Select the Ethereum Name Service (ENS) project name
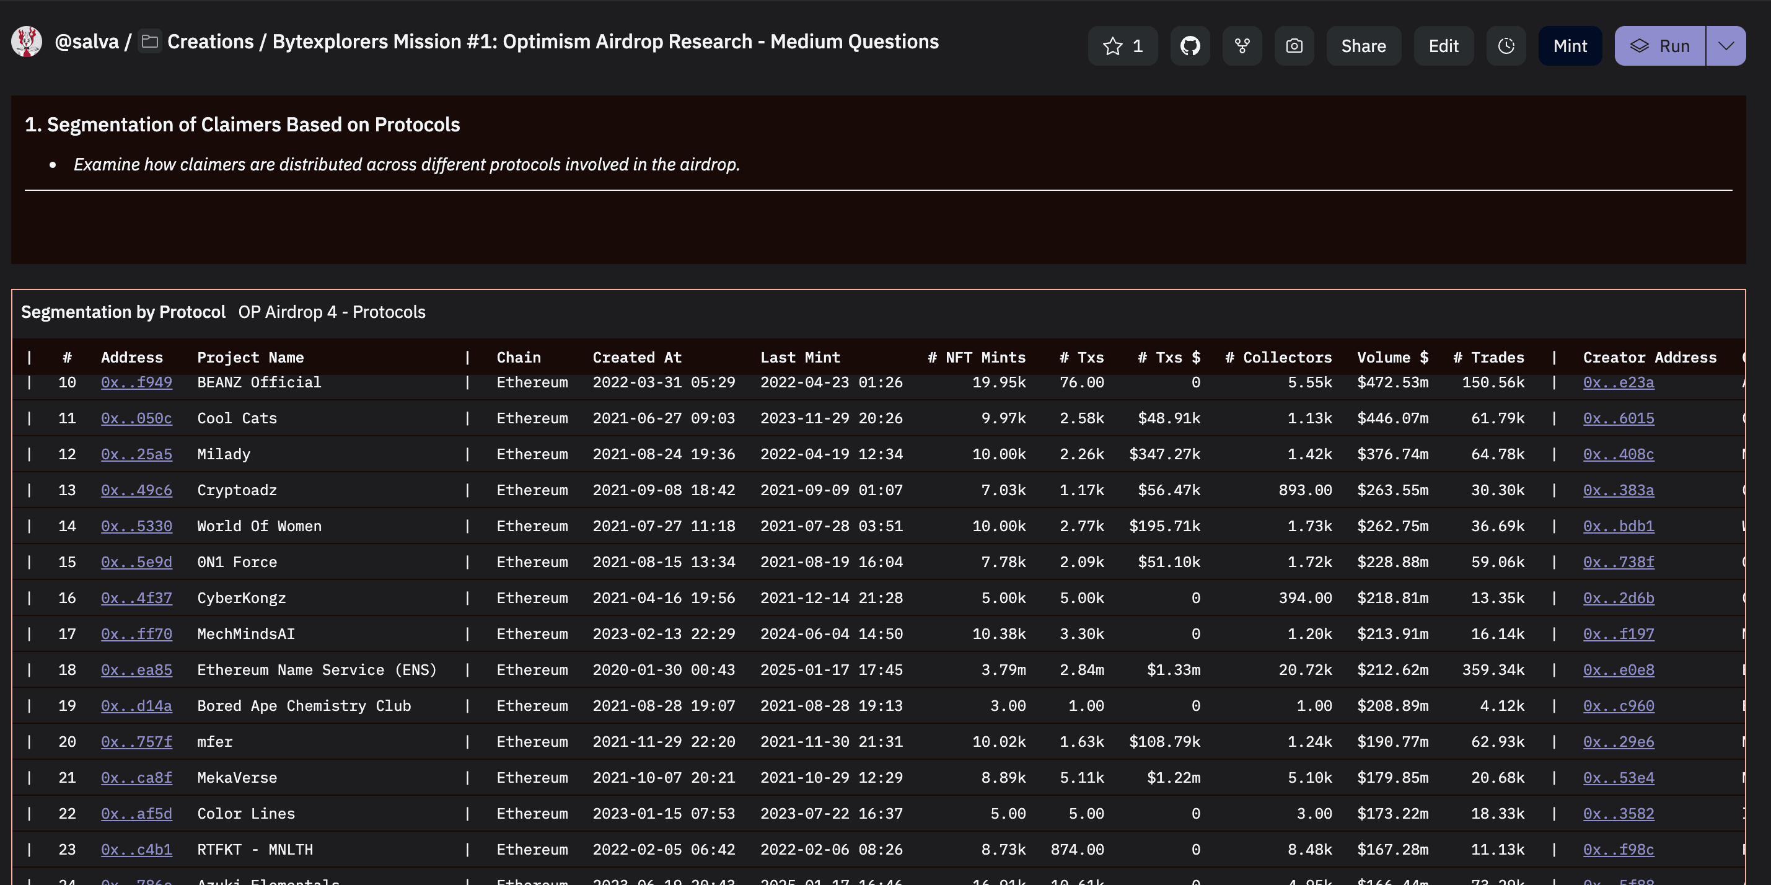 coord(317,670)
